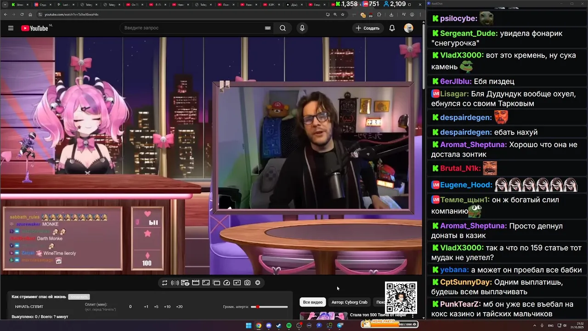This screenshot has height=331, width=588.
Task: Reload the page with the refresh icon
Action: point(22,14)
